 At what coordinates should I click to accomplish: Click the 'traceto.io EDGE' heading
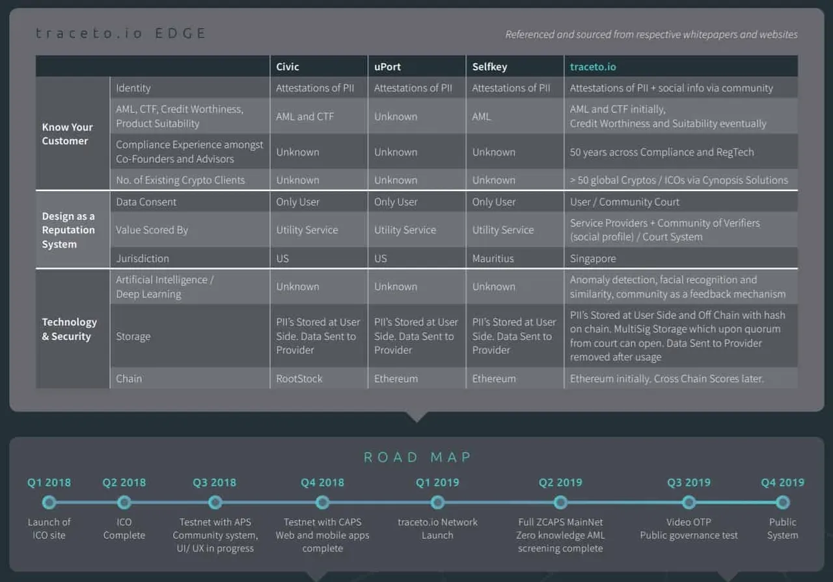[x=120, y=33]
